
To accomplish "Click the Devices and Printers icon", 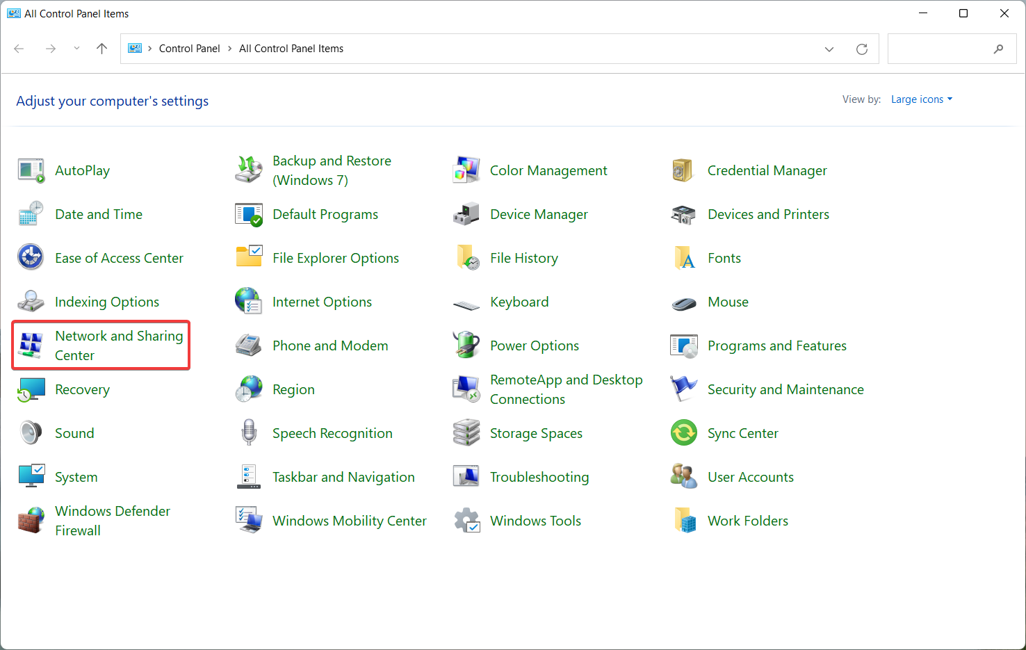I will coord(683,214).
